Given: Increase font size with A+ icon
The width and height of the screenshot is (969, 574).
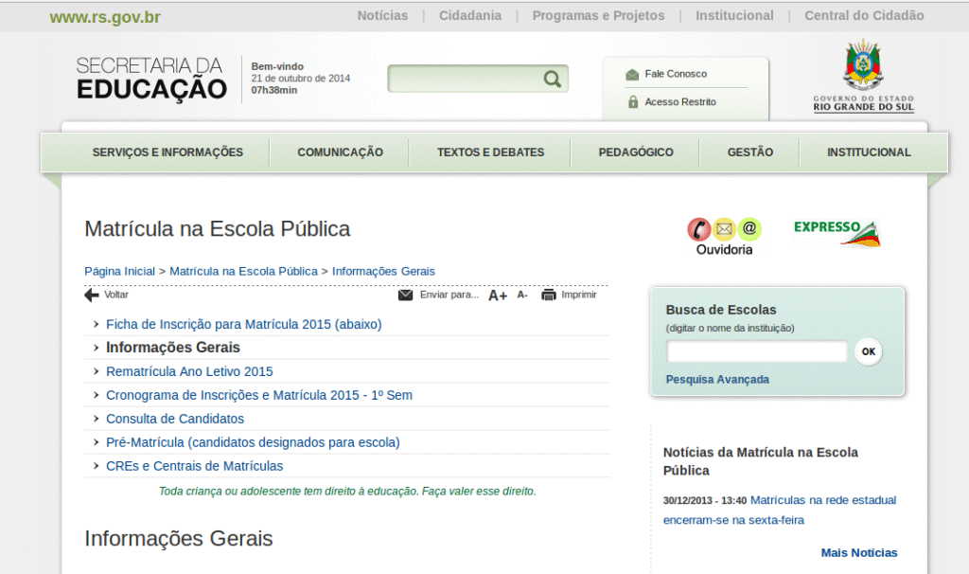Looking at the screenshot, I should coord(498,296).
